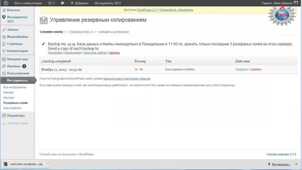
Task: Click Удалить for the Ноября 11 backup
Action: pyautogui.click(x=256, y=69)
